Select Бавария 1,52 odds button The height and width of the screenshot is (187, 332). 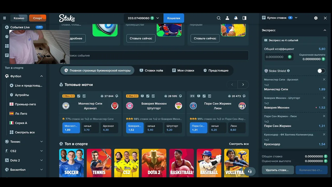point(135,128)
